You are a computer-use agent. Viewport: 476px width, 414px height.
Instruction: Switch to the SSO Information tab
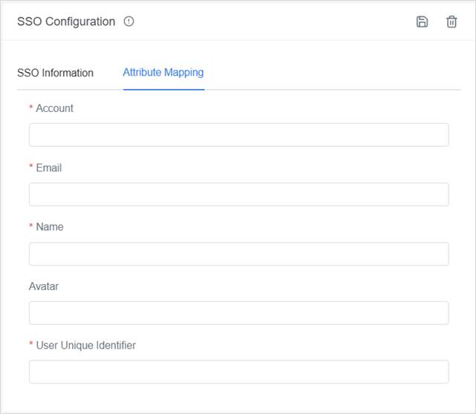click(x=55, y=73)
